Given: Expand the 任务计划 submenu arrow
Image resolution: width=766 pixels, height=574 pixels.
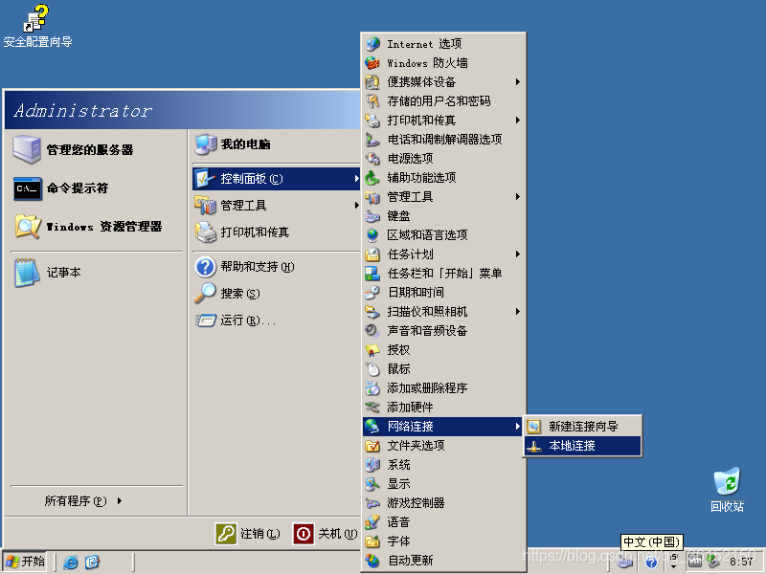Looking at the screenshot, I should coord(518,254).
